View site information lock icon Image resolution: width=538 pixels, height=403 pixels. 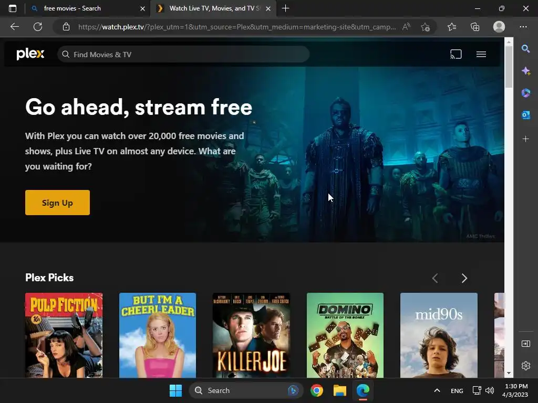click(66, 27)
